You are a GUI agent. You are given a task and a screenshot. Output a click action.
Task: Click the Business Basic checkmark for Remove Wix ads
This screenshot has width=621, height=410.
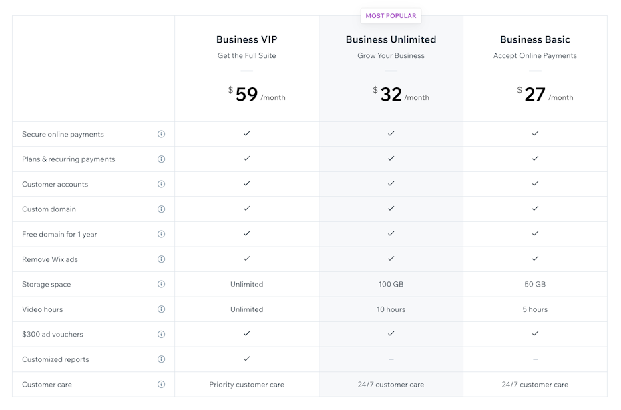click(x=535, y=259)
